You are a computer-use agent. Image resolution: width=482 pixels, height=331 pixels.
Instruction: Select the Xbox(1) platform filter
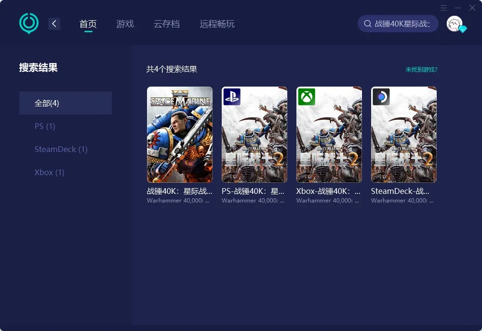[49, 172]
